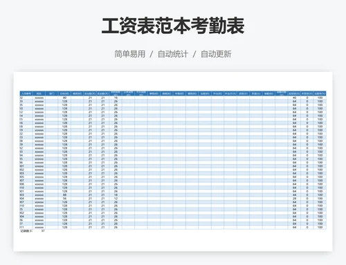
Task: Open the attendance sheet preview thumbnail
Action: (173, 161)
